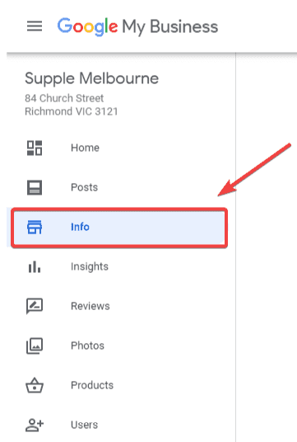Open the Photos section
297x442 pixels.
click(x=121, y=346)
